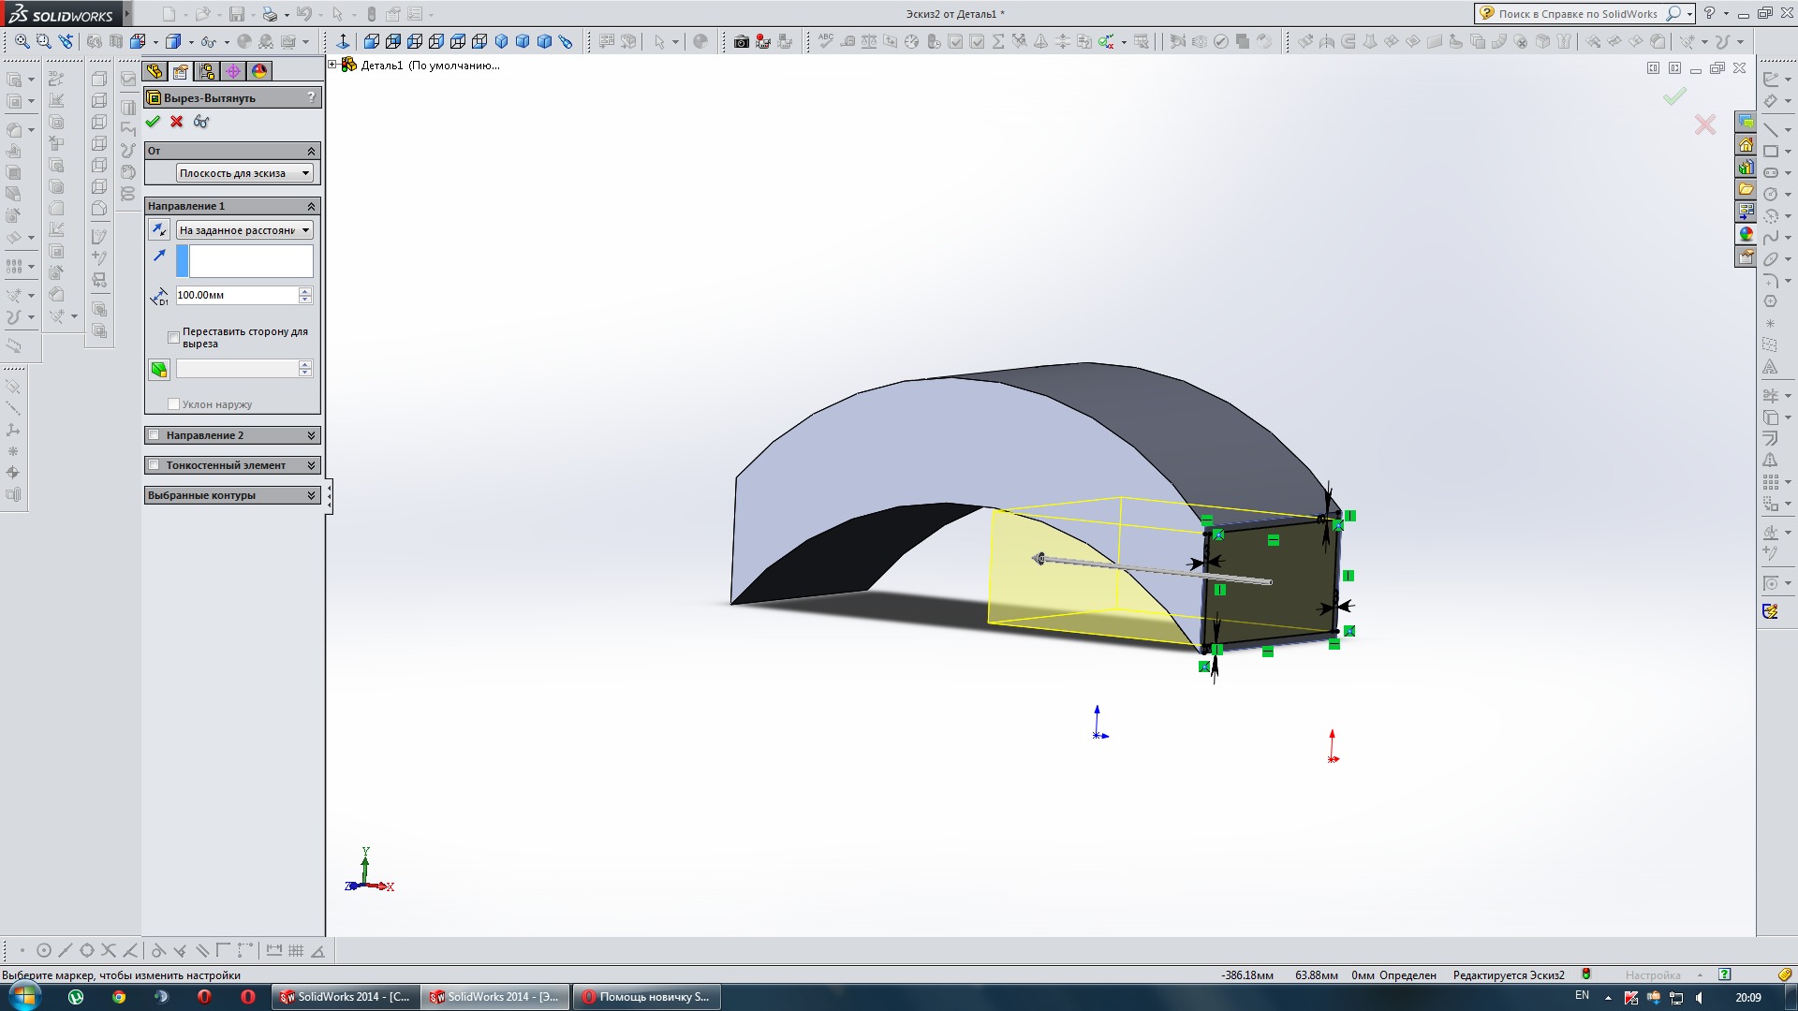
Task: Collapse the Направление 1 section
Action: point(311,206)
